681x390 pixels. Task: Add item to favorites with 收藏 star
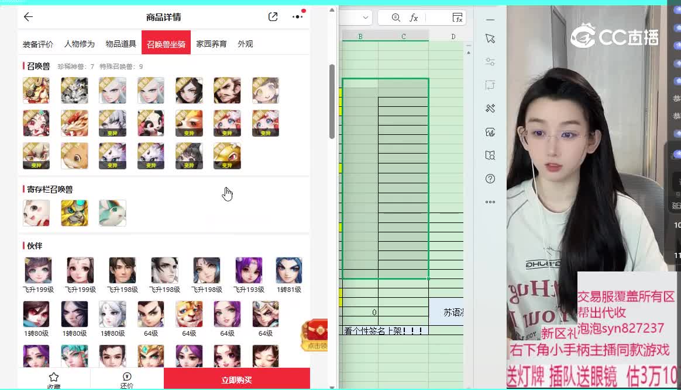(54, 380)
